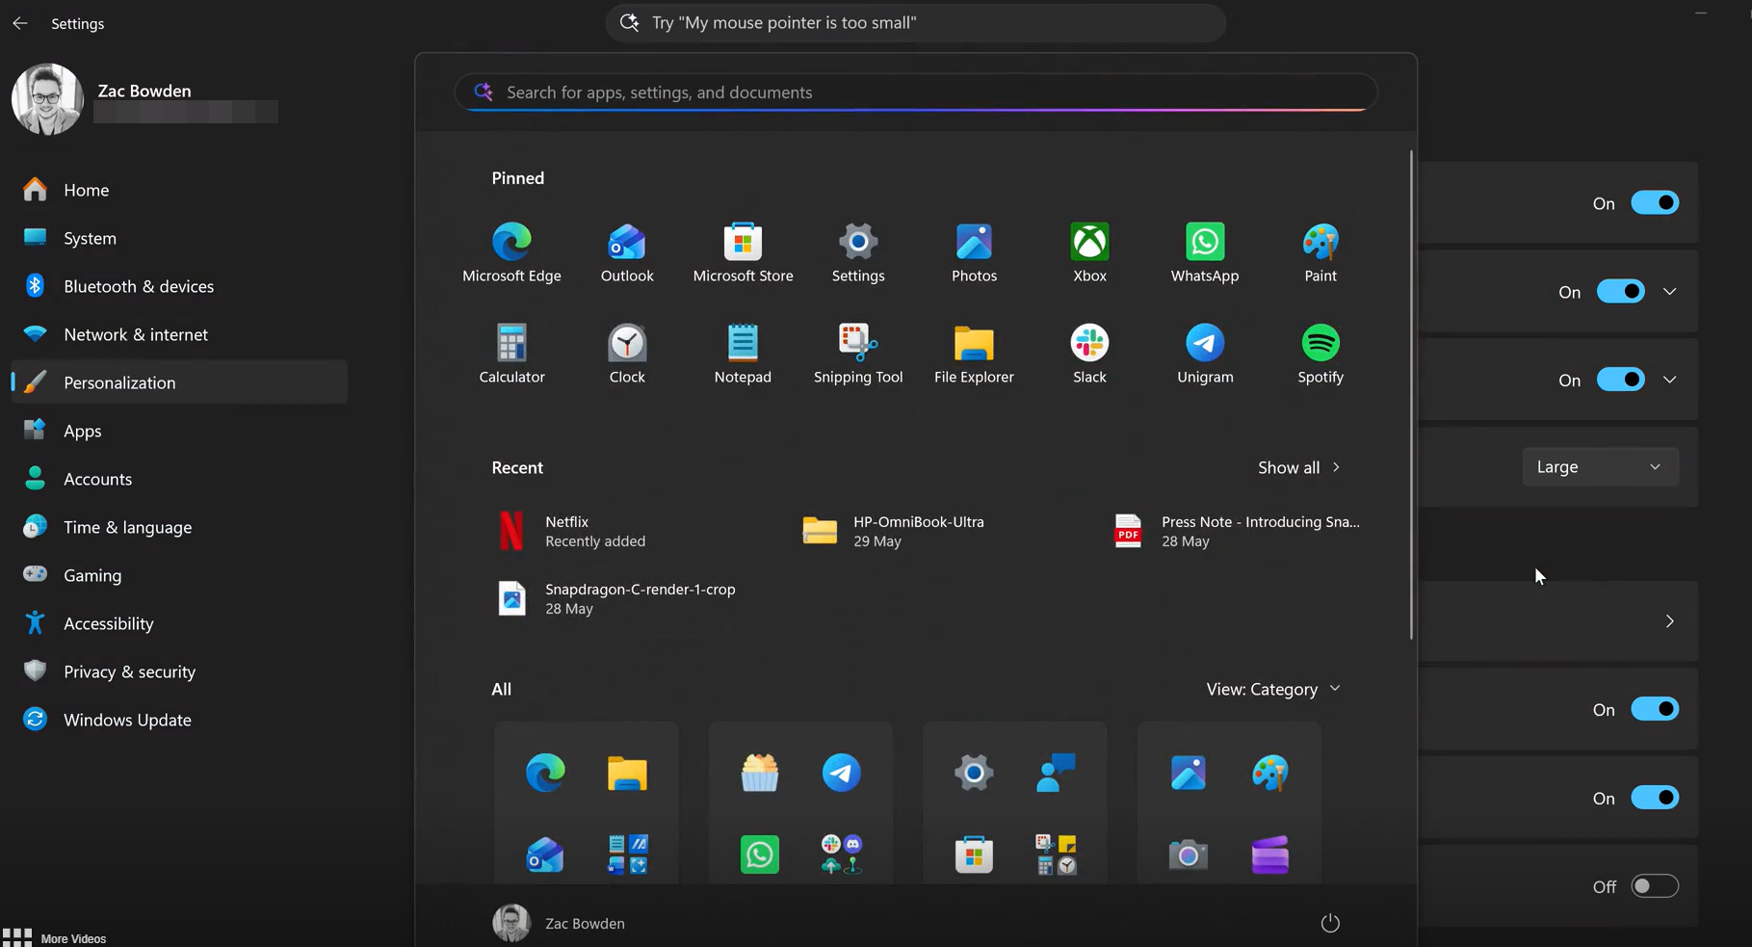Toggle the fifth On switch in Settings
This screenshot has width=1752, height=947.
pos(1655,798)
